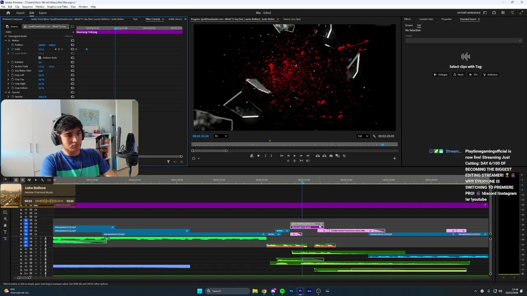
Task: Expand the Crop Left property
Action: point(8,75)
